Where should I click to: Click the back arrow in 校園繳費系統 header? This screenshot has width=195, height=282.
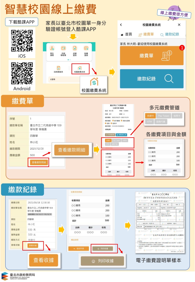click(121, 25)
